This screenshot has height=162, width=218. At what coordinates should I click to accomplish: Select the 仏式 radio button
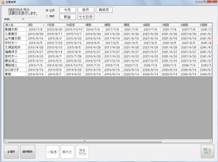click(47, 10)
